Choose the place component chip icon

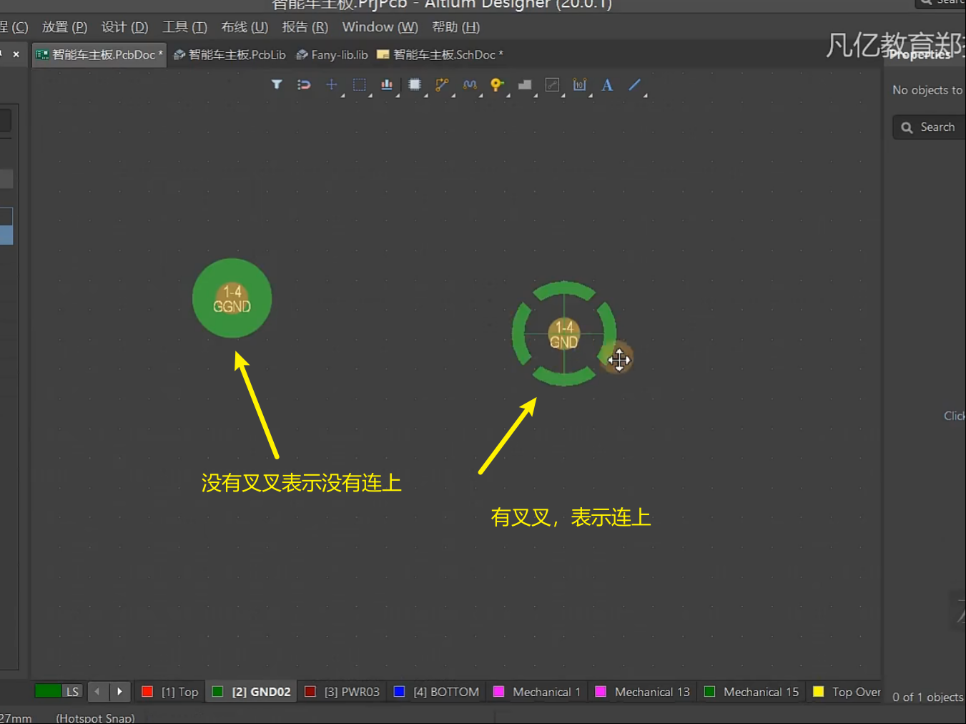coord(414,84)
